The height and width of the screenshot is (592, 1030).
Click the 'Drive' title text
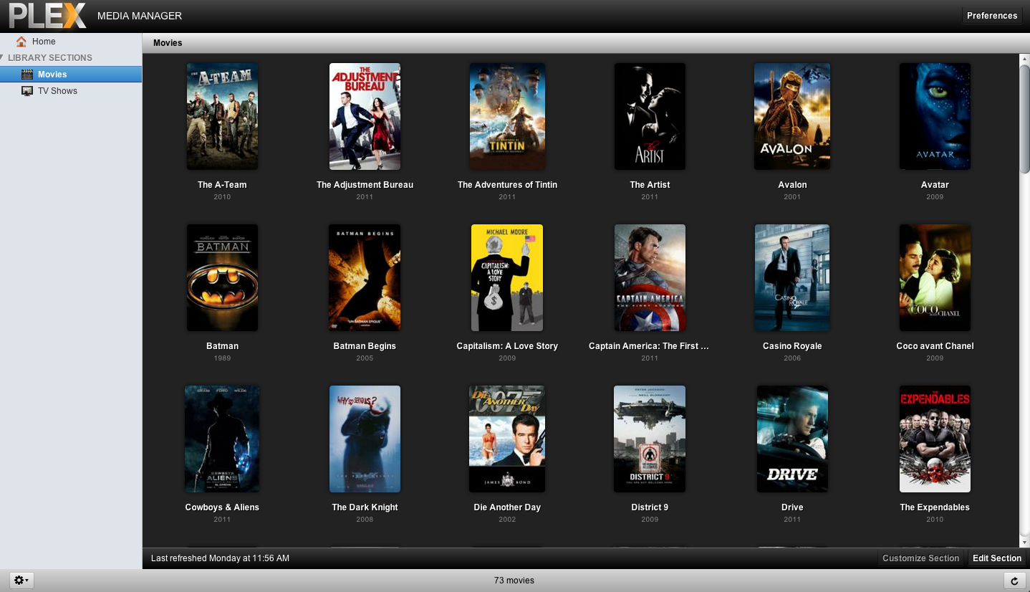point(792,507)
